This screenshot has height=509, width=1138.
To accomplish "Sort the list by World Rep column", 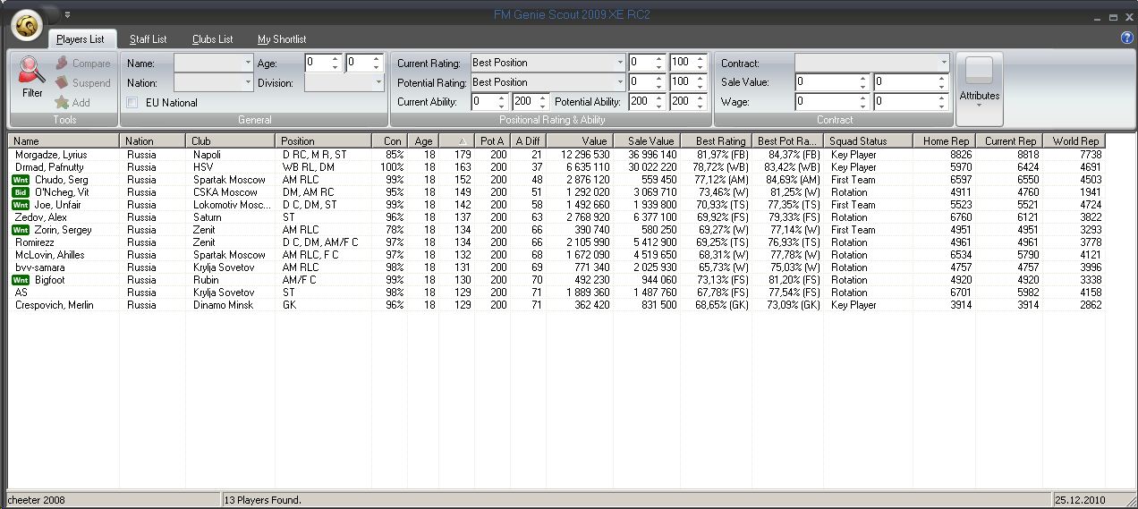I will (x=1074, y=141).
